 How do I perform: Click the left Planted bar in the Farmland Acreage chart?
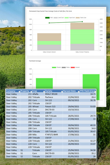tap(44, 83)
